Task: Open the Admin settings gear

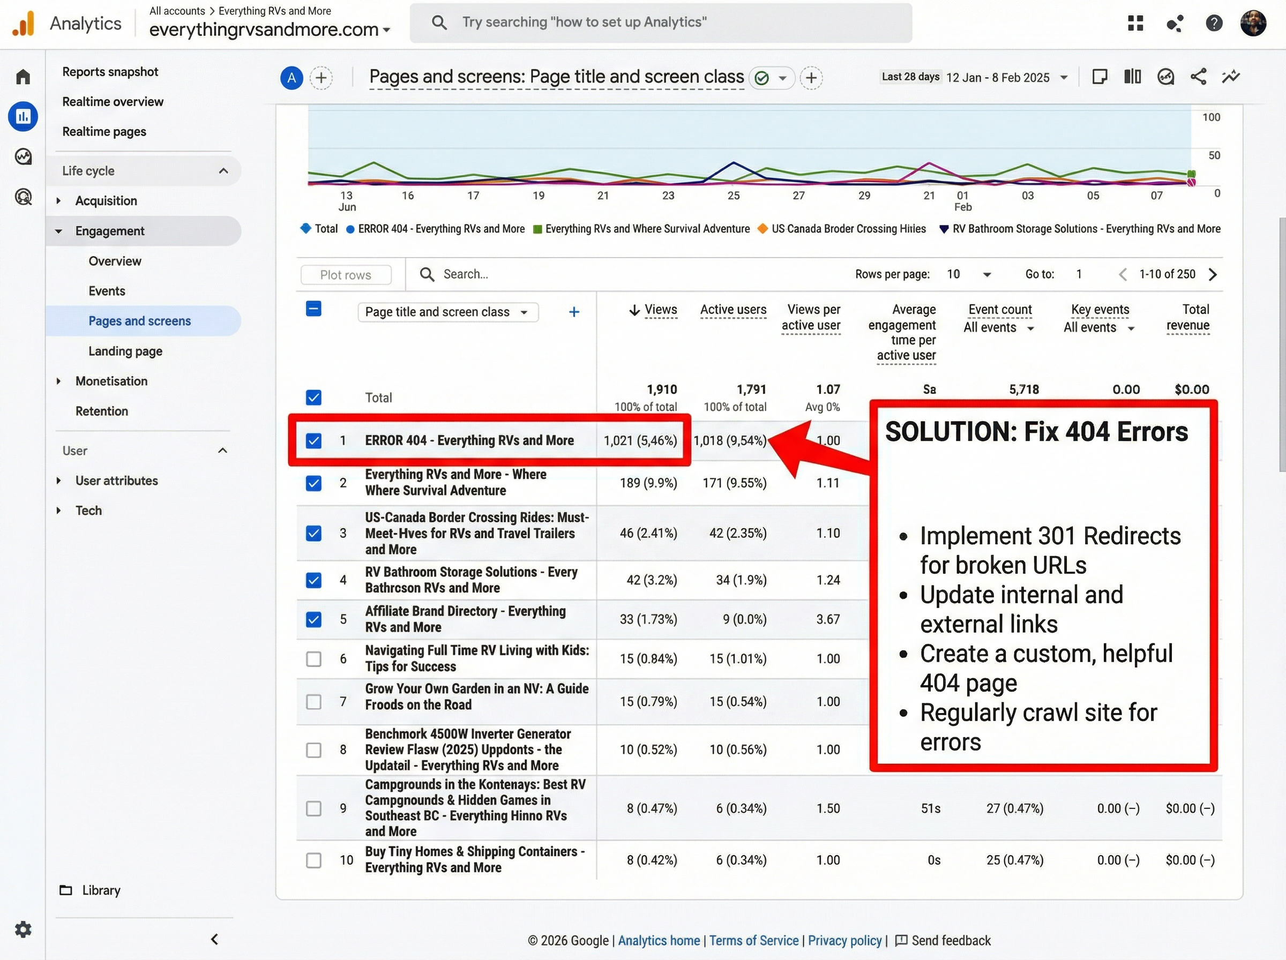Action: tap(23, 928)
